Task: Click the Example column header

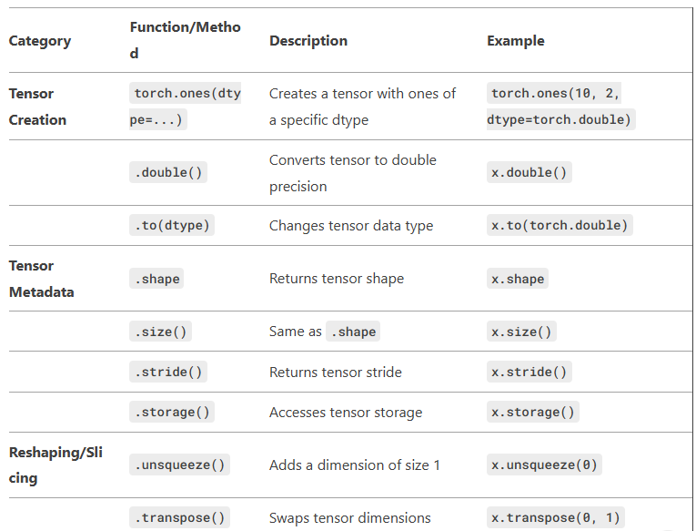Action: (x=515, y=41)
